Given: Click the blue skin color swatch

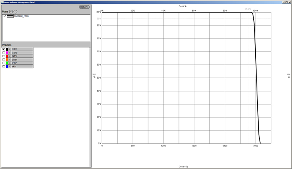Looking at the screenshot, I should pyautogui.click(x=7, y=67).
